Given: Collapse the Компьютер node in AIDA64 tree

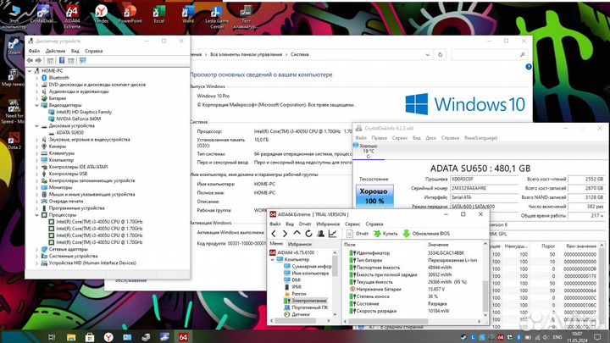Looking at the screenshot, I should (x=273, y=259).
